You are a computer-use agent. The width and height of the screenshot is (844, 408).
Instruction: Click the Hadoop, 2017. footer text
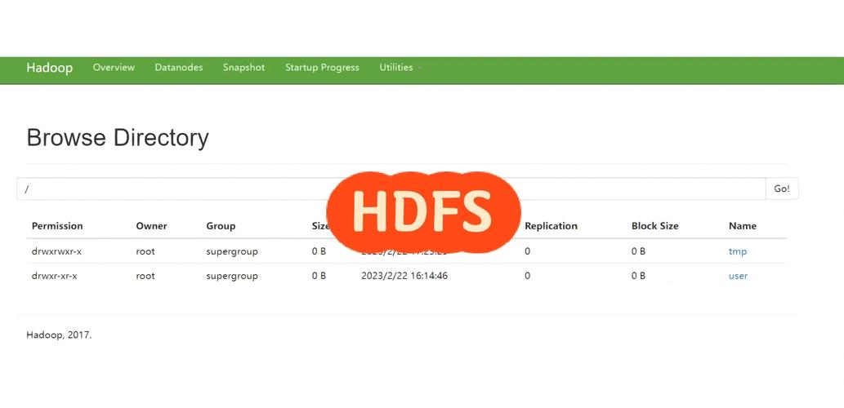click(x=59, y=335)
